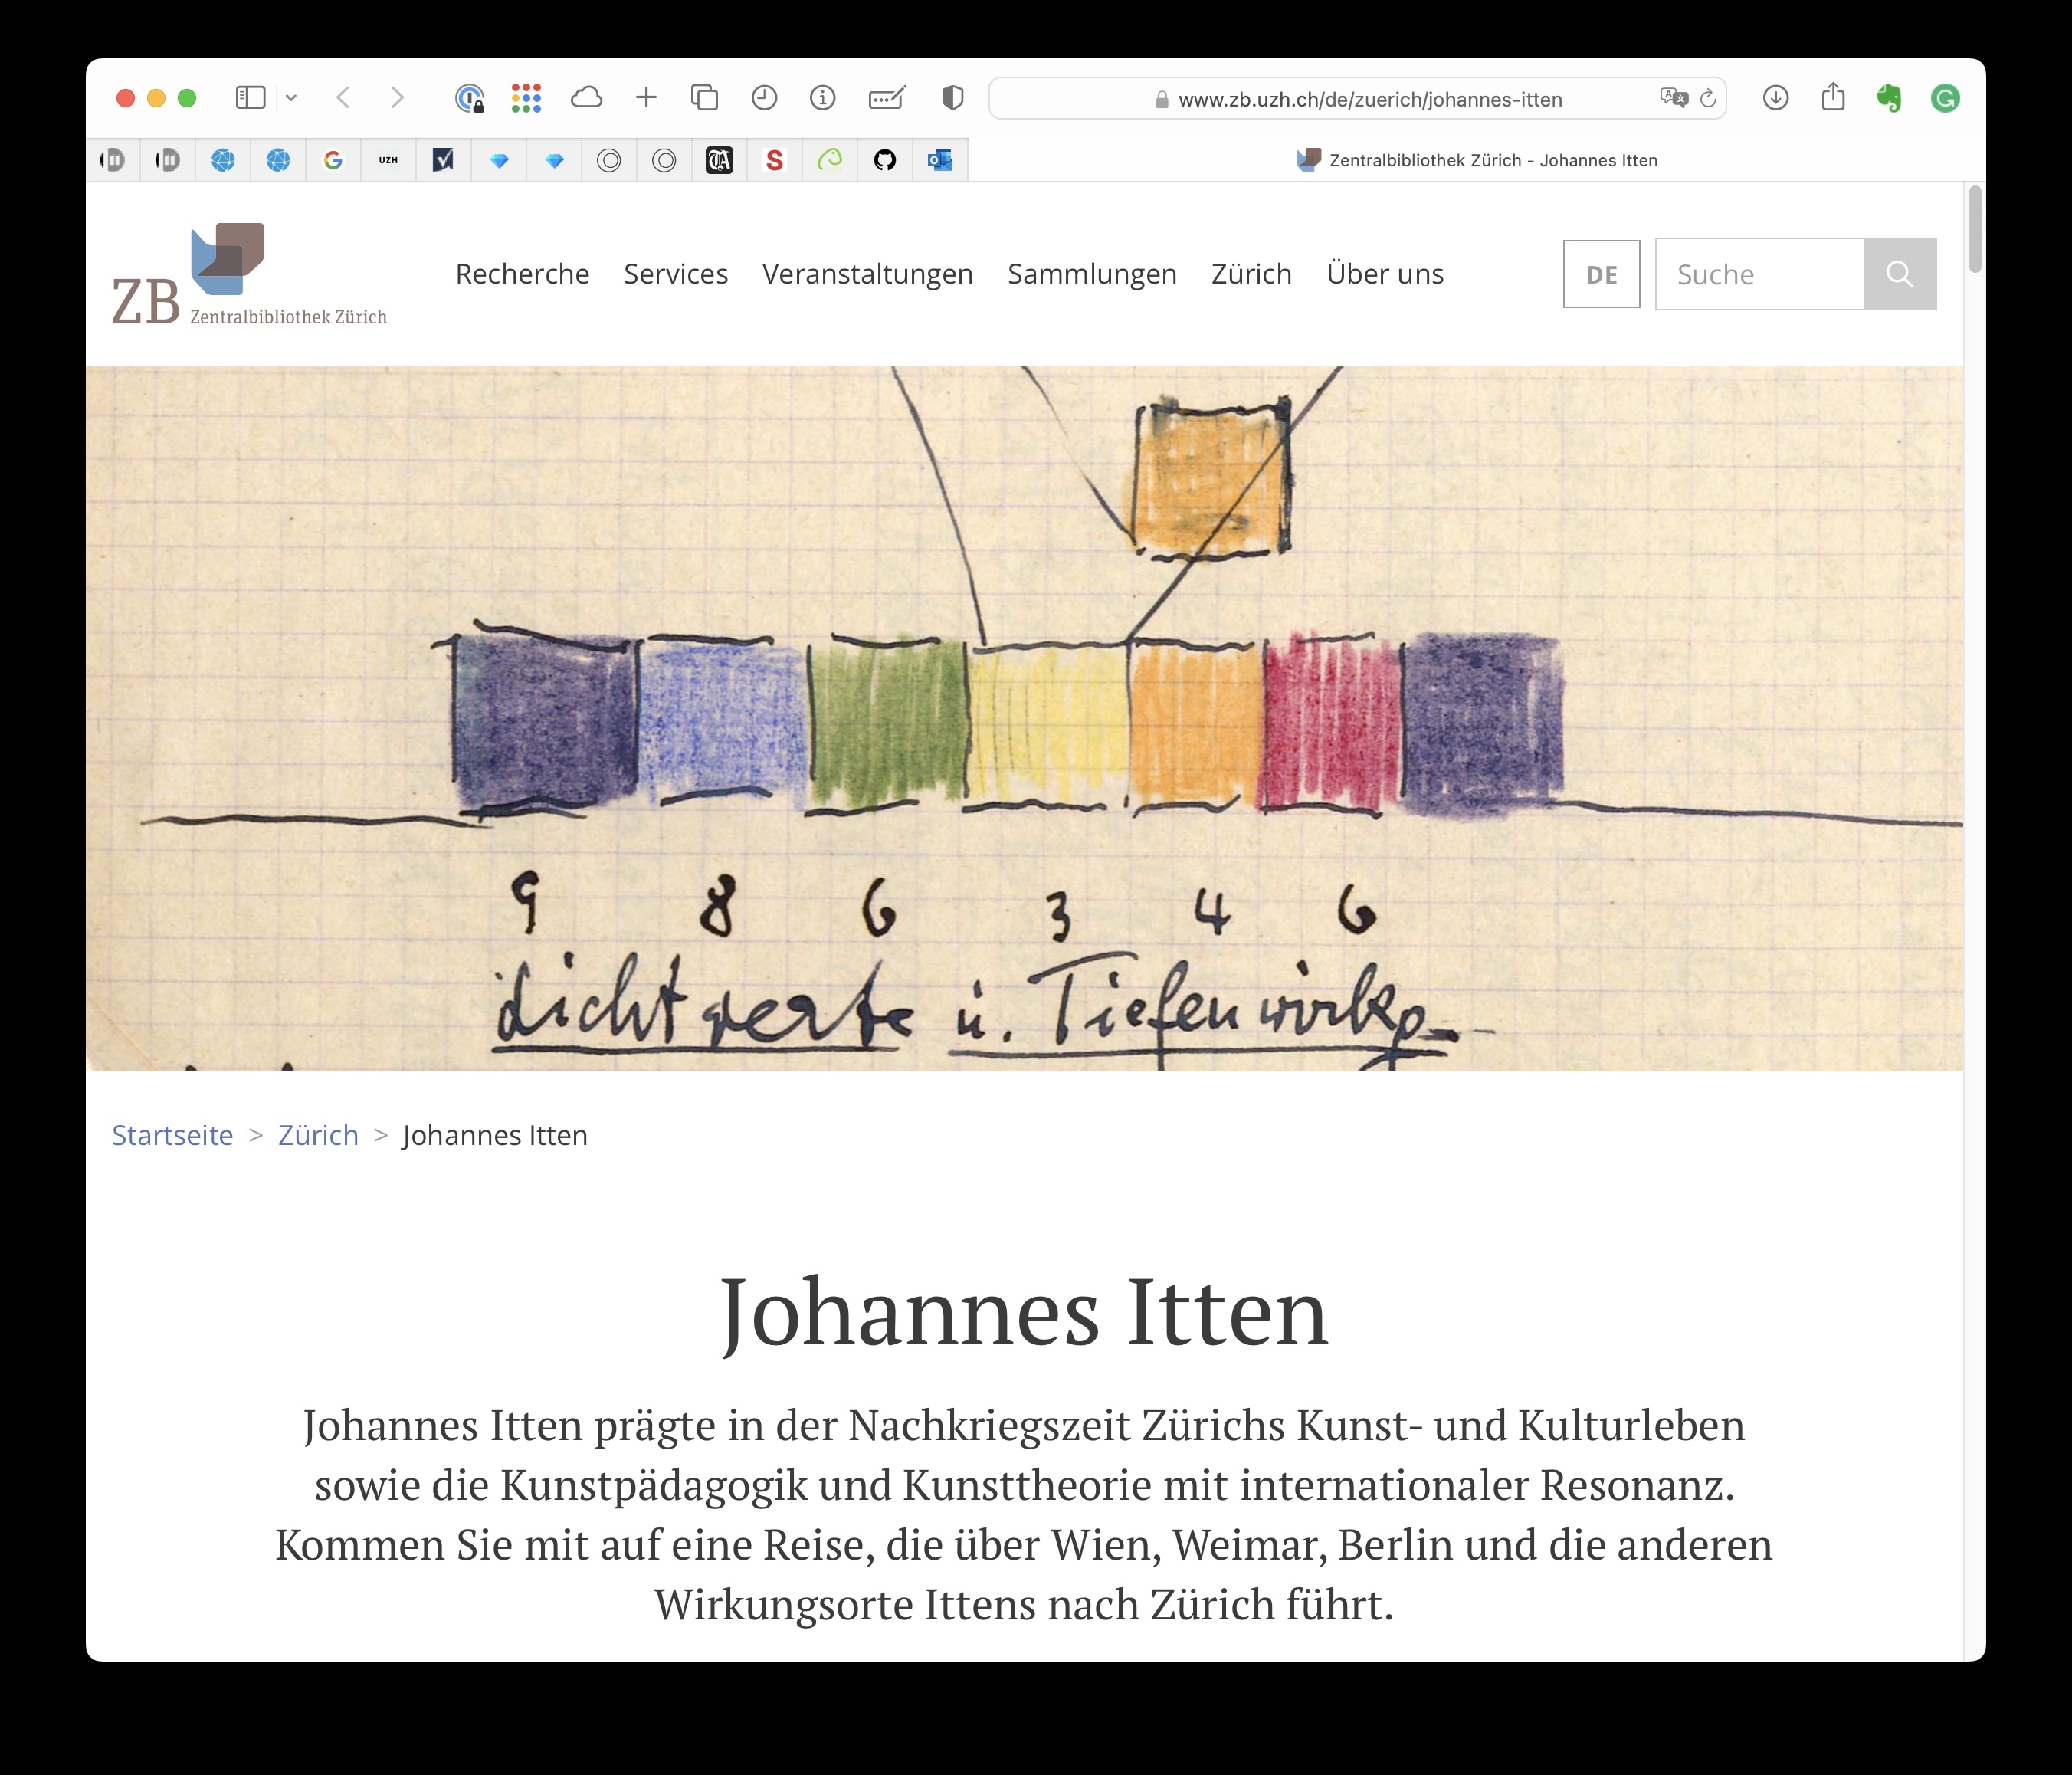
Task: Switch to the UZH pinned tab
Action: 388,160
